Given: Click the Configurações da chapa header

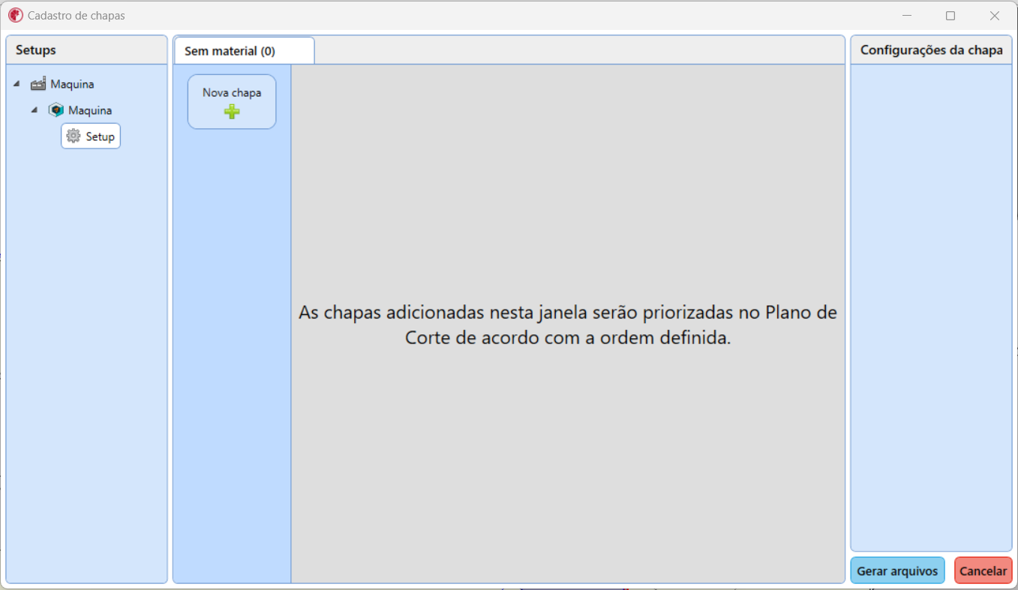Looking at the screenshot, I should point(931,50).
